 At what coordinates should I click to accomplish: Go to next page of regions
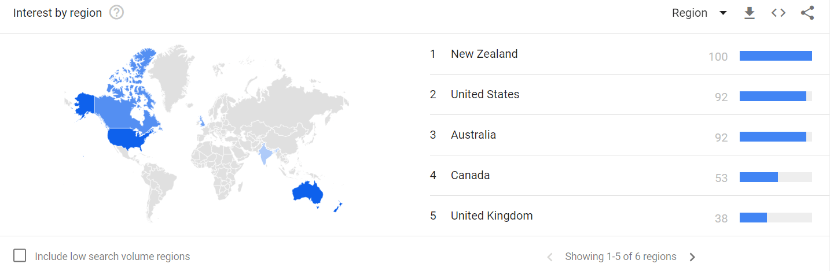pyautogui.click(x=692, y=257)
